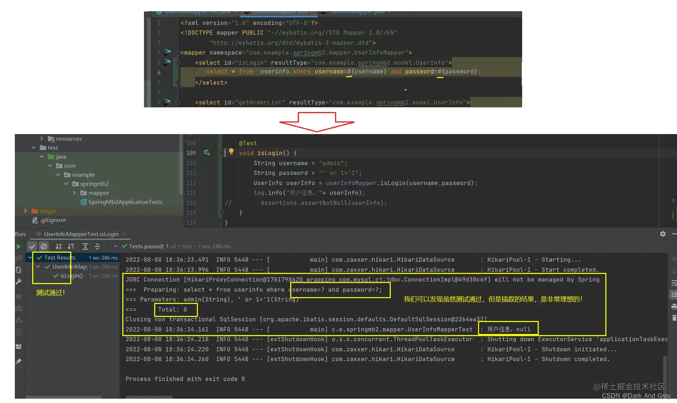
Task: Fold the isLogin method at line 109
Action: coord(222,153)
